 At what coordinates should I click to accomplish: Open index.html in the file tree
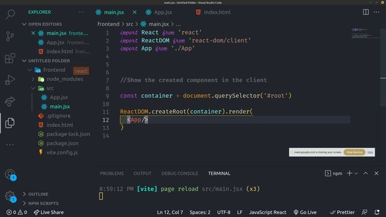tap(60, 125)
